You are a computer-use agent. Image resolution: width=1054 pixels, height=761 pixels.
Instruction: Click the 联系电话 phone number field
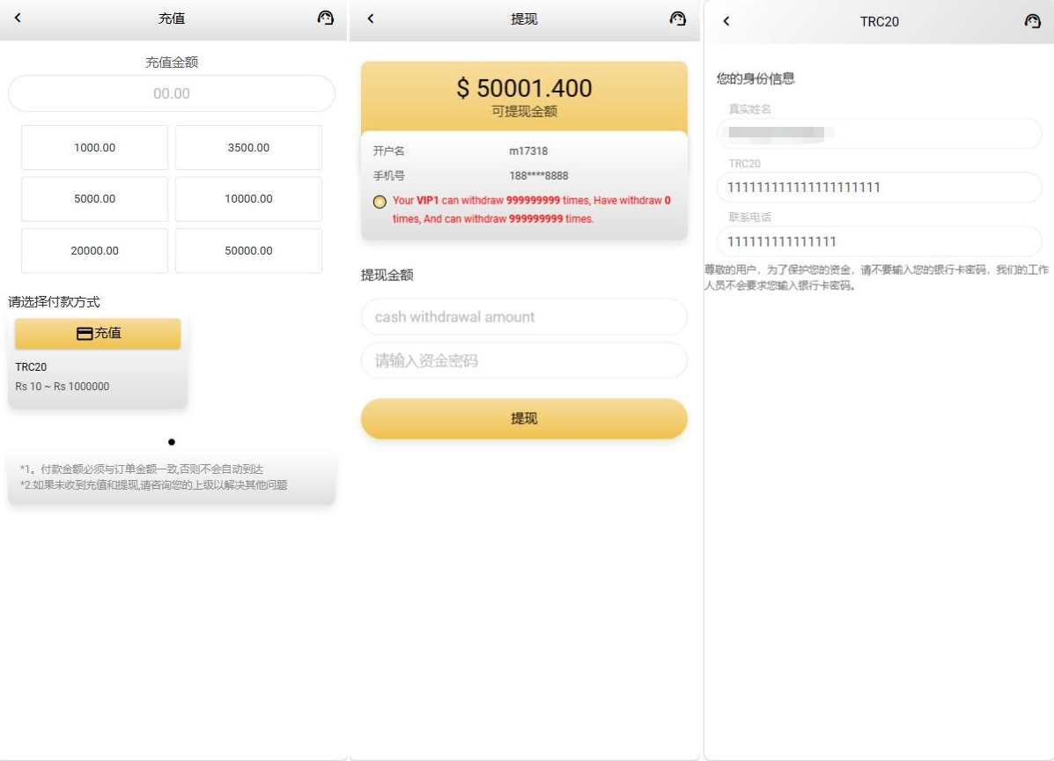coord(879,241)
